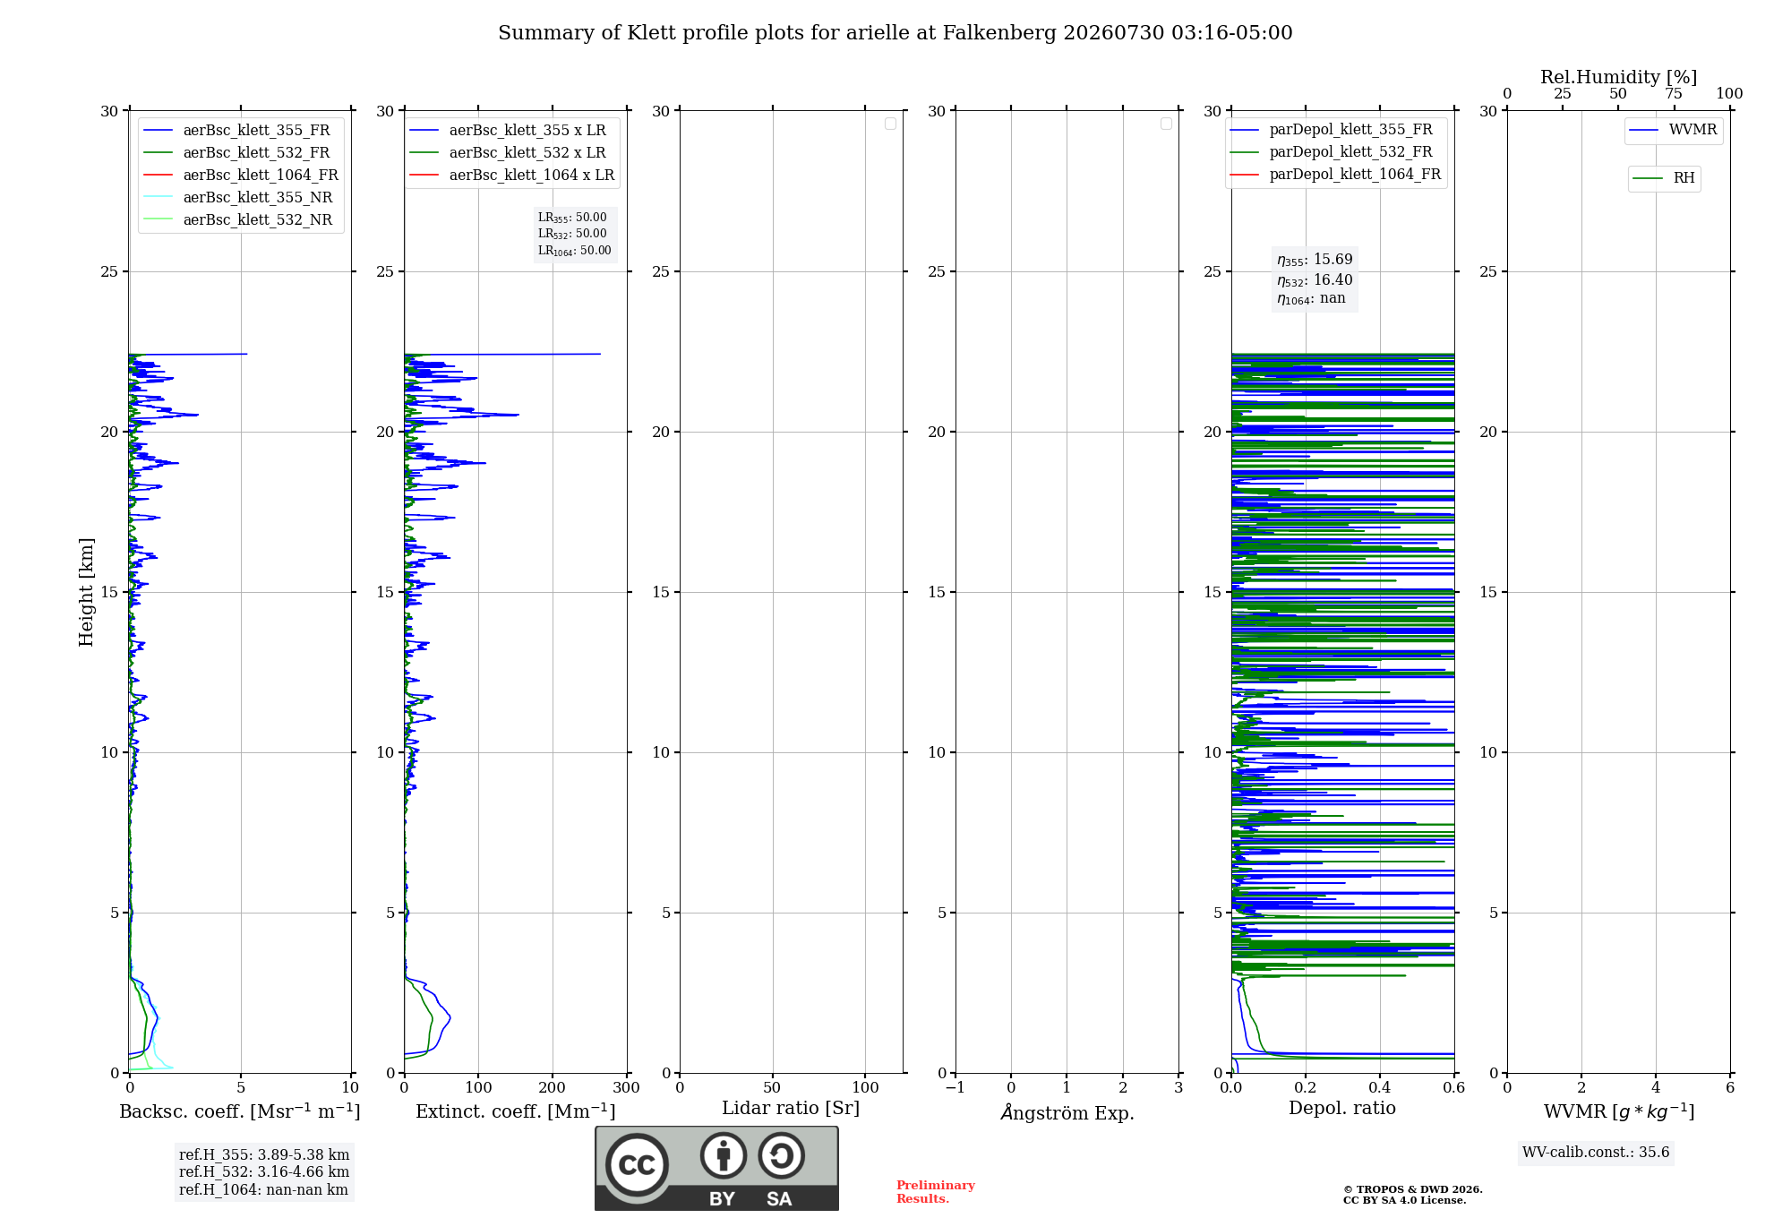
Task: Select the aerBsc_klett_532_FR legend entry
Action: pos(240,153)
